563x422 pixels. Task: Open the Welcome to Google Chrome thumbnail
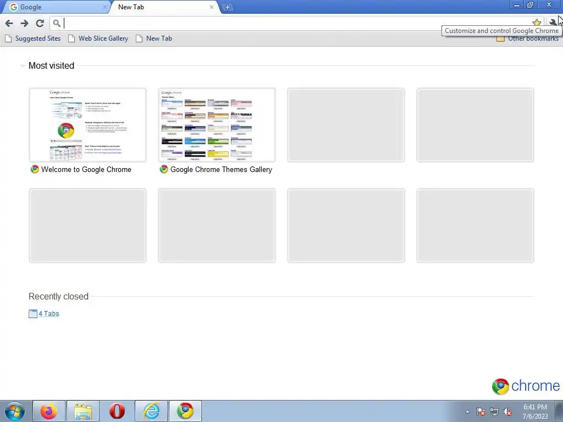click(x=87, y=125)
